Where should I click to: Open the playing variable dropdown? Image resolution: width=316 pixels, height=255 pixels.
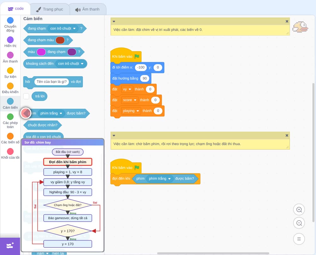[x=131, y=111]
